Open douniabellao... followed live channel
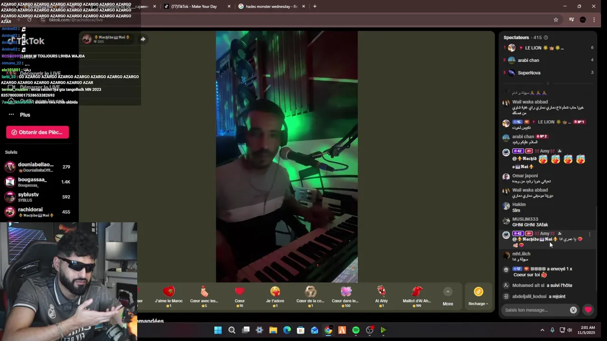The width and height of the screenshot is (607, 341). tap(37, 167)
